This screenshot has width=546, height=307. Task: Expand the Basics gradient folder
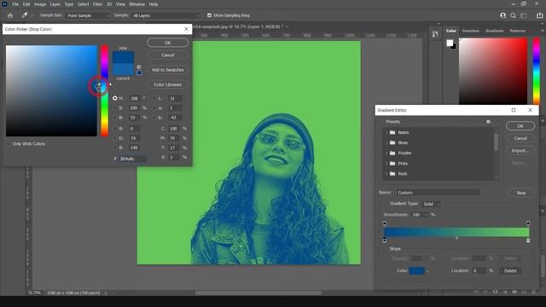coord(386,132)
